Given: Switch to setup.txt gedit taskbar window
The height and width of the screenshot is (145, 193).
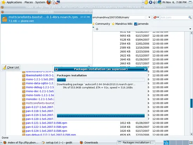Looking at the screenshot, I should coord(57,143).
